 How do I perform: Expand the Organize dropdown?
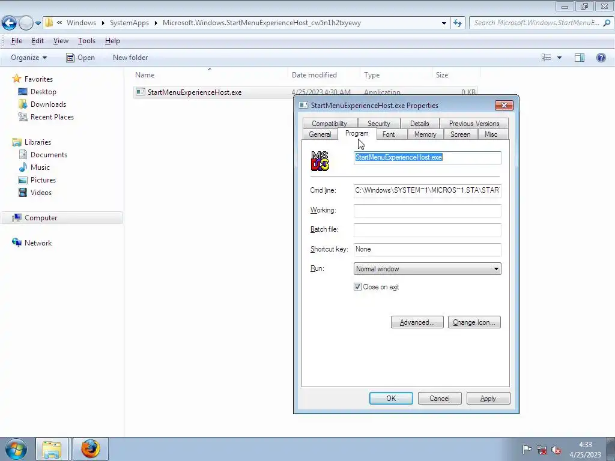[29, 58]
